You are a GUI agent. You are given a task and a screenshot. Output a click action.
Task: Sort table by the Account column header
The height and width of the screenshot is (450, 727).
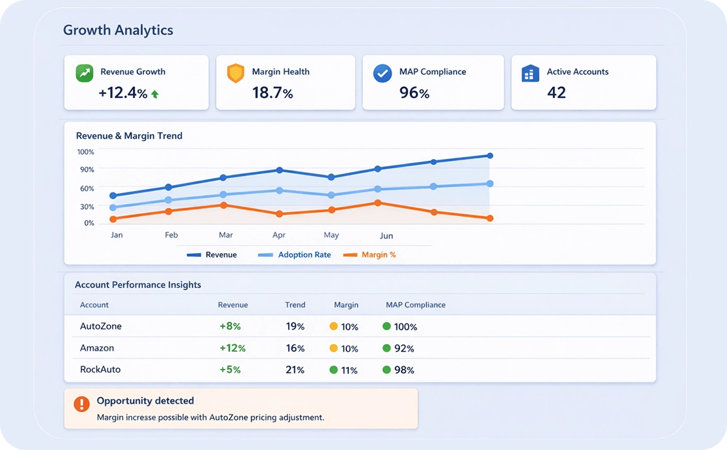pos(94,305)
